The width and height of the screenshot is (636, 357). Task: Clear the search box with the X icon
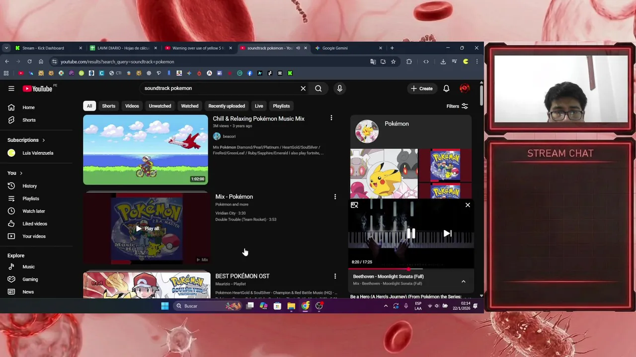coord(303,88)
